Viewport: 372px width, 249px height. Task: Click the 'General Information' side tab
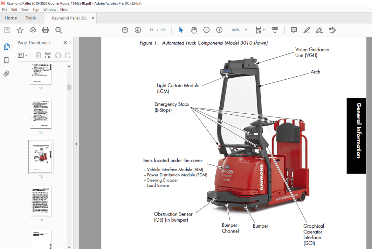click(356, 136)
